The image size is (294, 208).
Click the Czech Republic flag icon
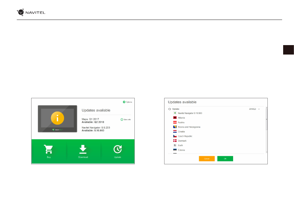coord(175,136)
